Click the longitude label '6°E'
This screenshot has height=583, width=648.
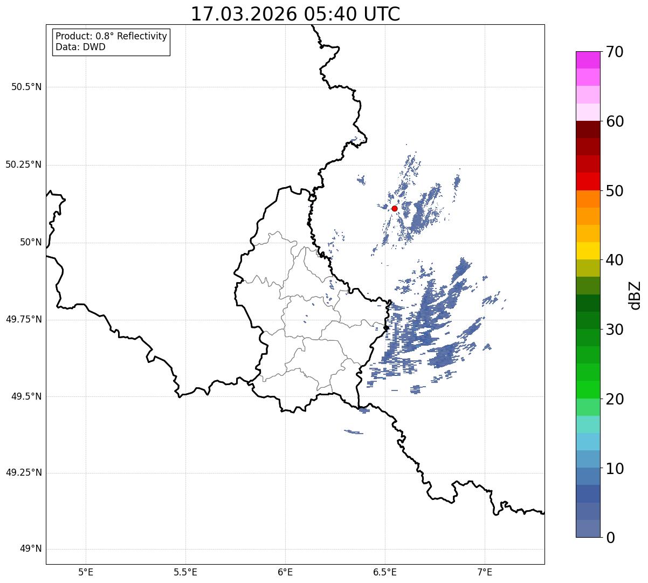285,572
